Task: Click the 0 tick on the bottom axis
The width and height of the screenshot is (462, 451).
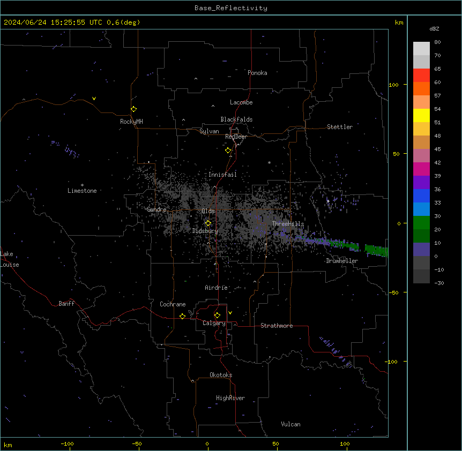Action: [x=207, y=444]
